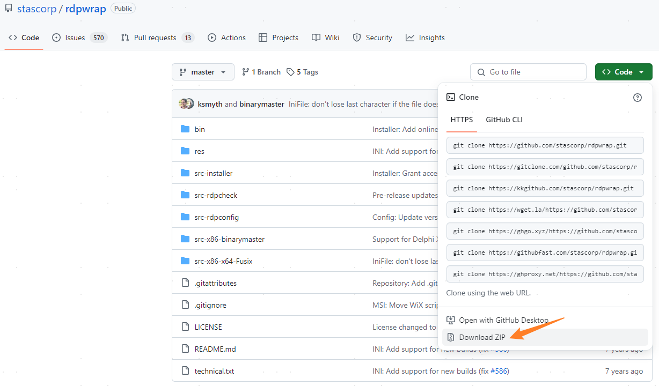The height and width of the screenshot is (386, 659).
Task: Select the ghgo.xyz clone URL field
Action: [545, 231]
